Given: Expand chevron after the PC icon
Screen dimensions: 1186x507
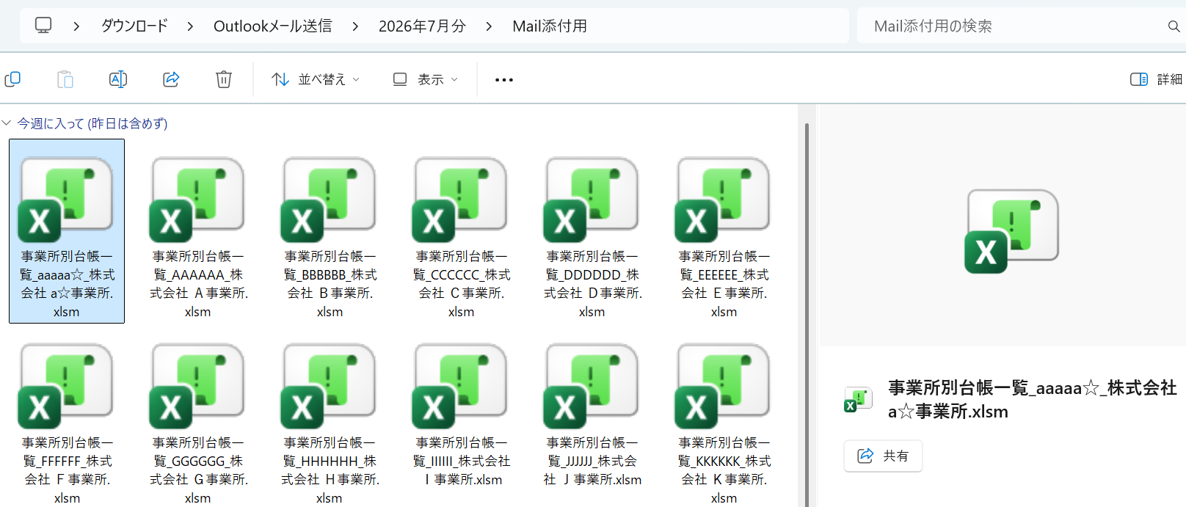Looking at the screenshot, I should pos(76,26).
